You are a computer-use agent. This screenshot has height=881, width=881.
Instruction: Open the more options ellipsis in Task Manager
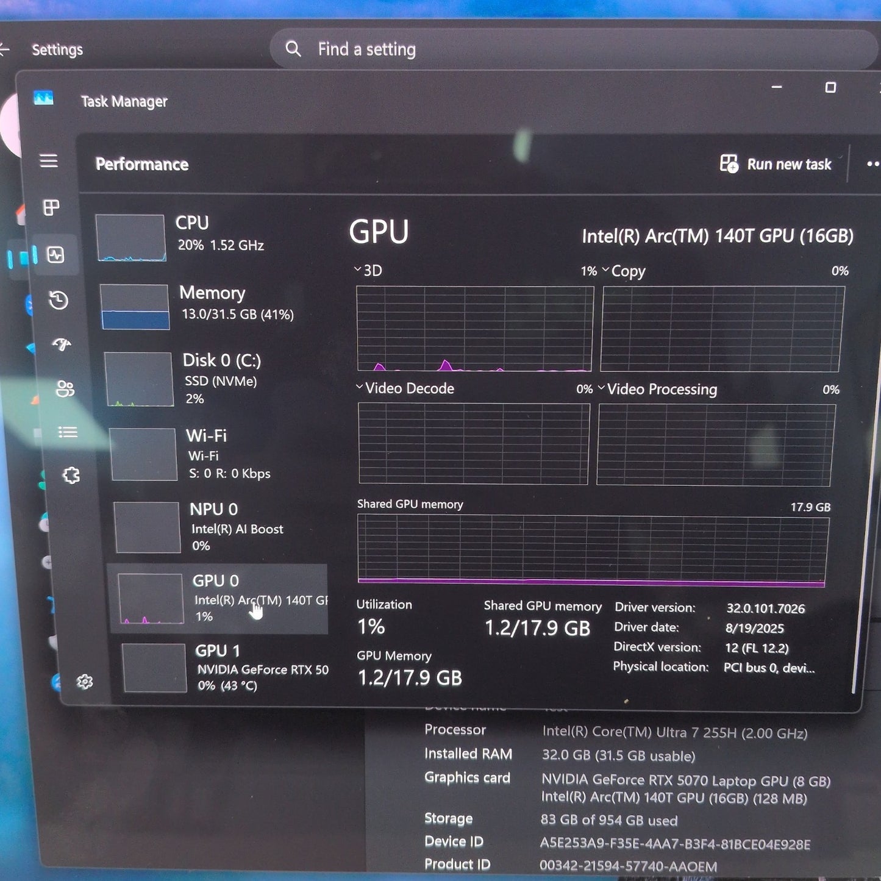(x=873, y=163)
